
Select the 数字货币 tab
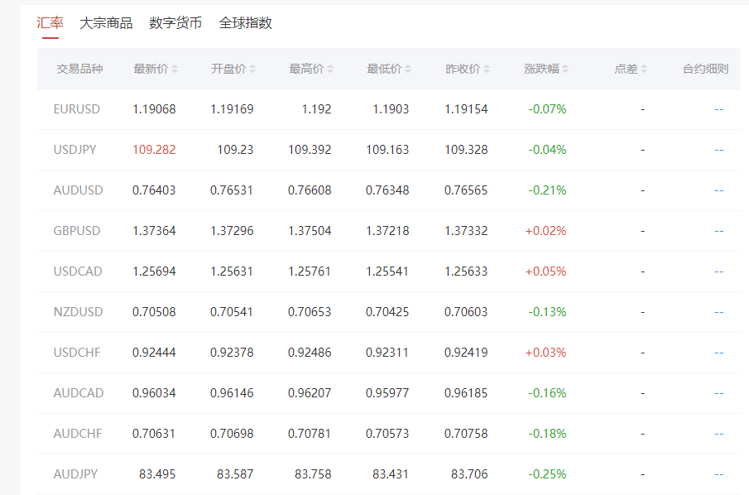click(x=175, y=23)
